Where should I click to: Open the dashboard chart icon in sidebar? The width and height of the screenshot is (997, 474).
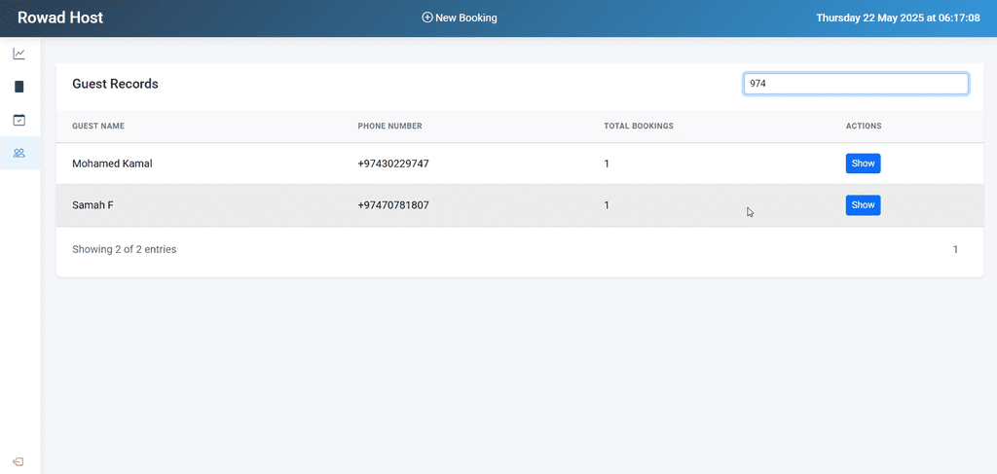tap(19, 54)
